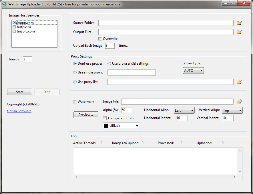Click the Alpha (%) value field
The width and height of the screenshot is (253, 194).
(127, 110)
